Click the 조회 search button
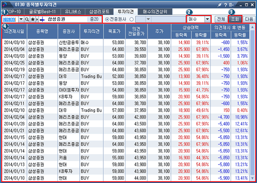 [235, 19]
